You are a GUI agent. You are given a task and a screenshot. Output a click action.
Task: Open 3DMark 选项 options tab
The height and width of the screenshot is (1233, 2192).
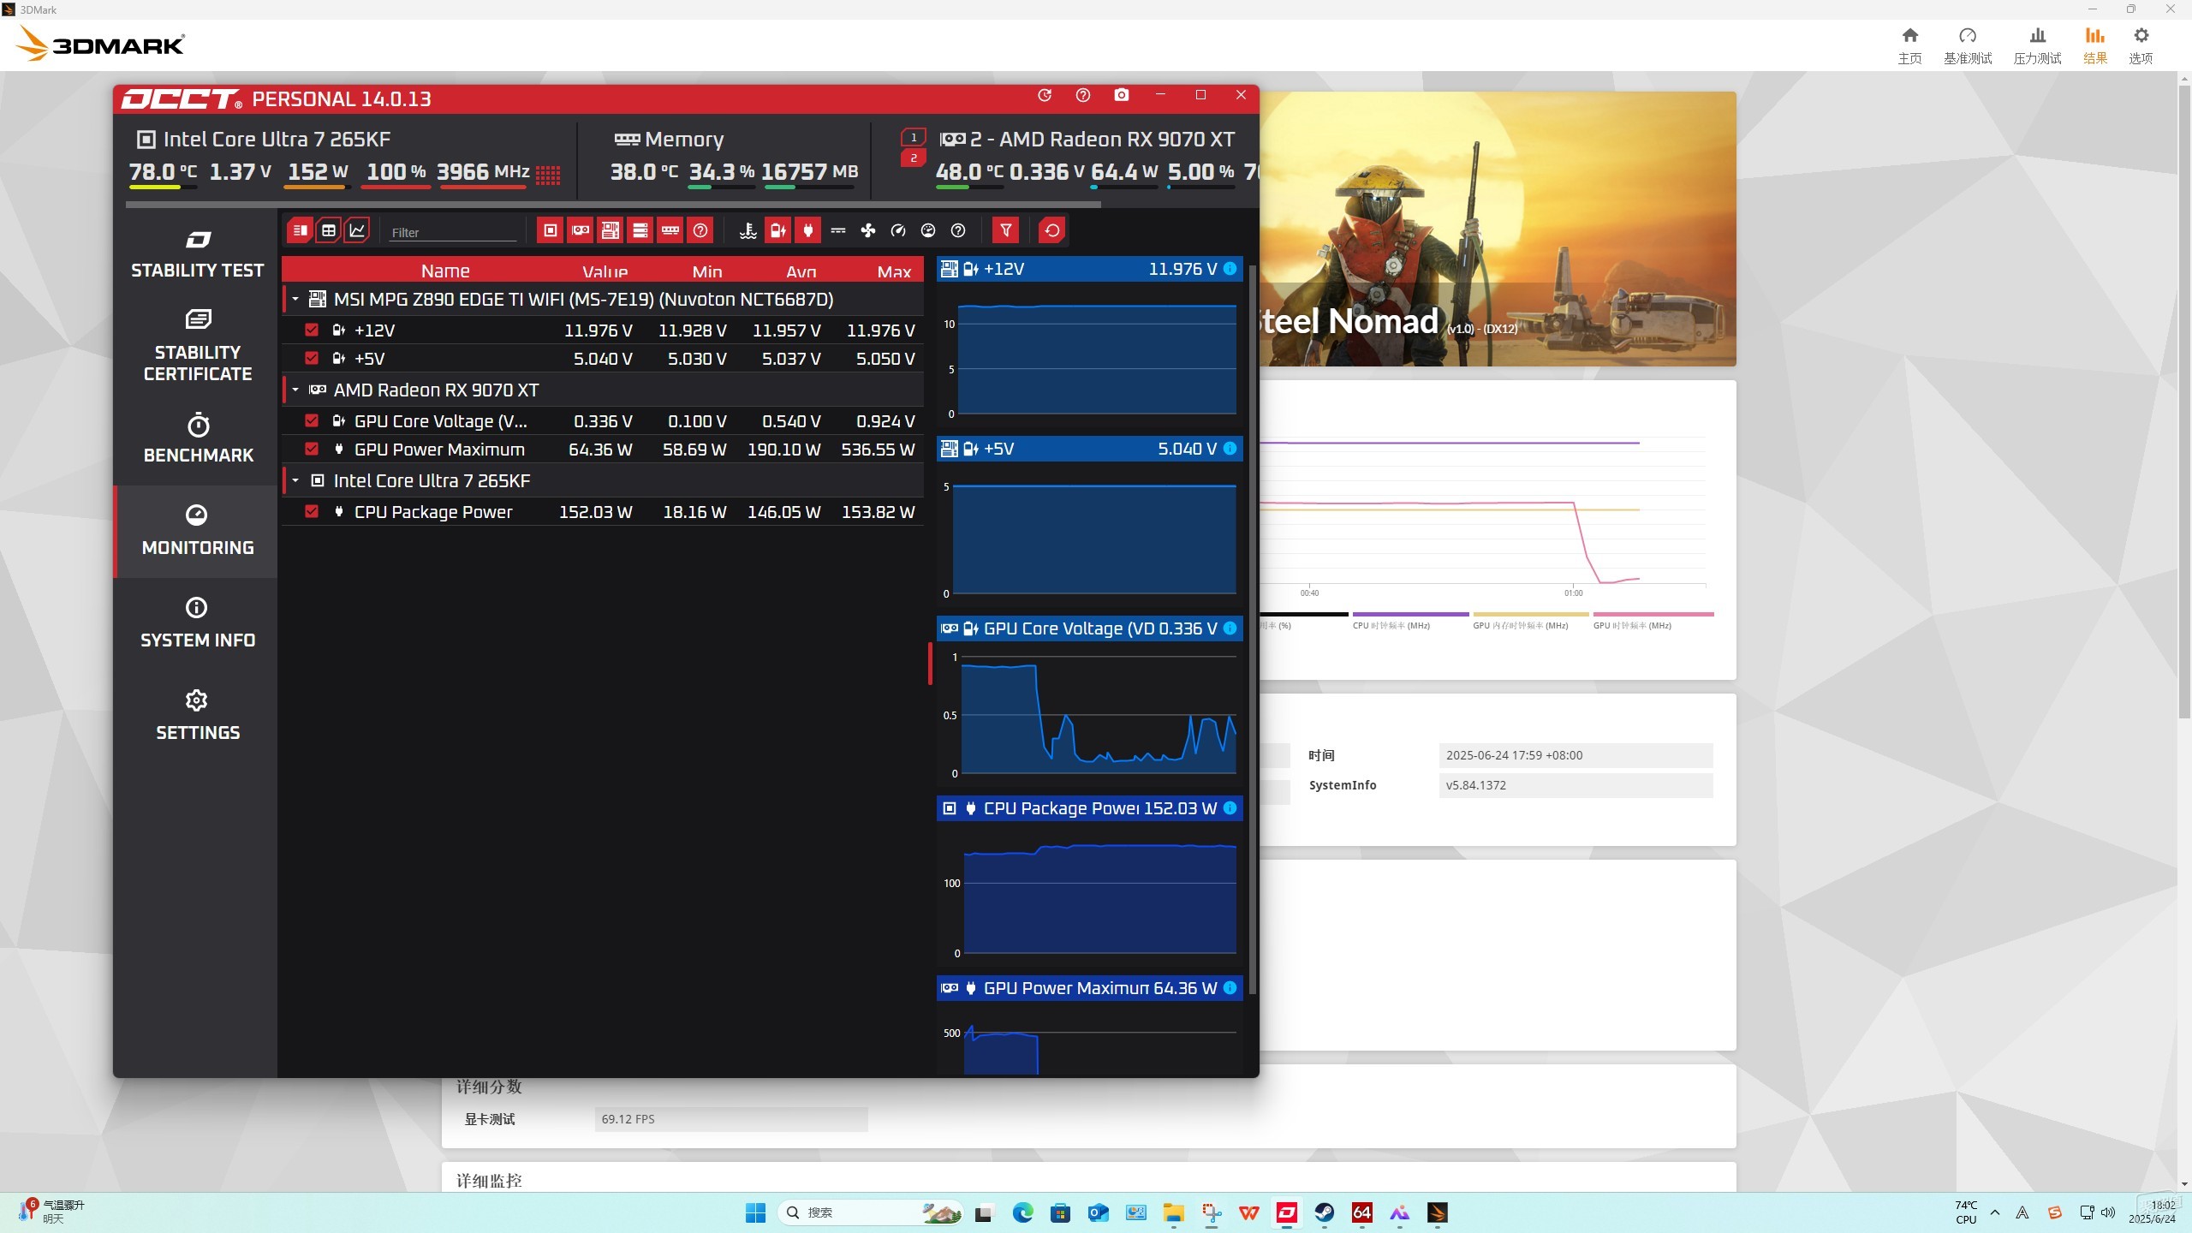pyautogui.click(x=2141, y=45)
